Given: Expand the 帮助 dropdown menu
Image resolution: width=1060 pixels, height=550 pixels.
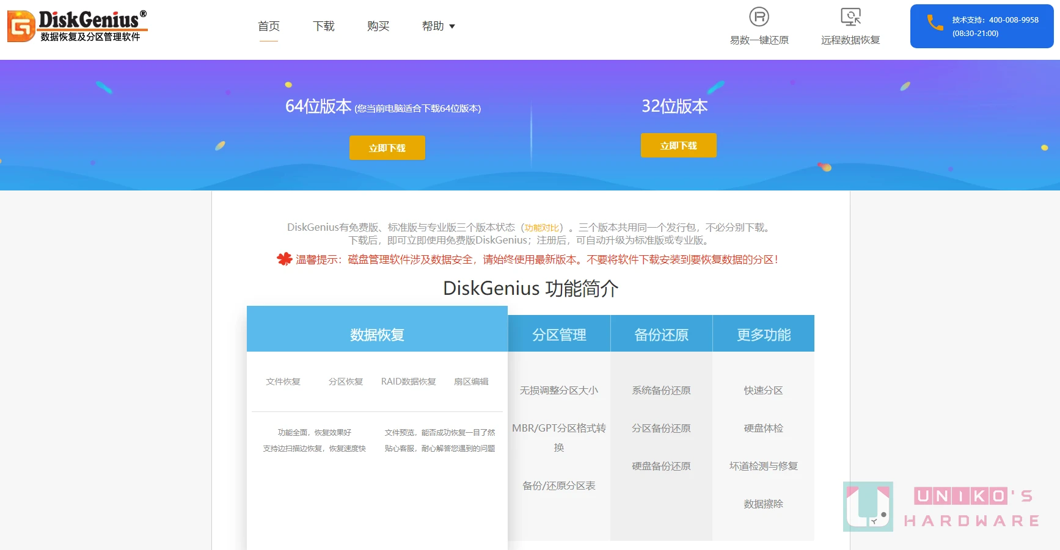Looking at the screenshot, I should pyautogui.click(x=439, y=26).
